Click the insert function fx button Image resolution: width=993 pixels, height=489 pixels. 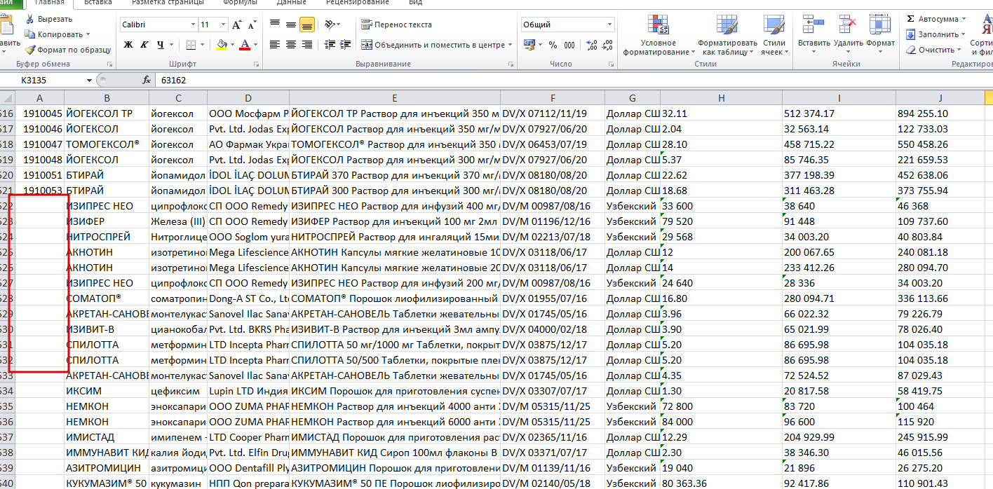(147, 80)
